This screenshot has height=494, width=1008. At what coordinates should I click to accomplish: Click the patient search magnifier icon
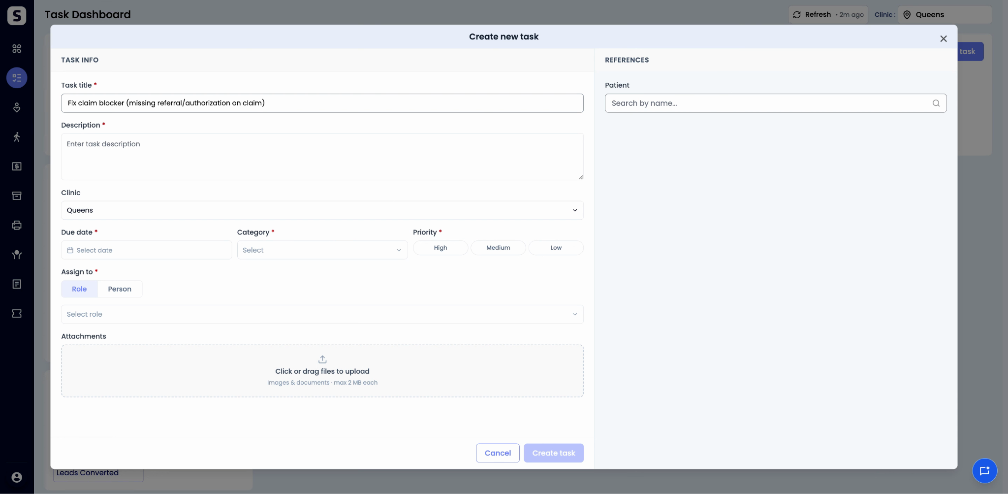(936, 103)
